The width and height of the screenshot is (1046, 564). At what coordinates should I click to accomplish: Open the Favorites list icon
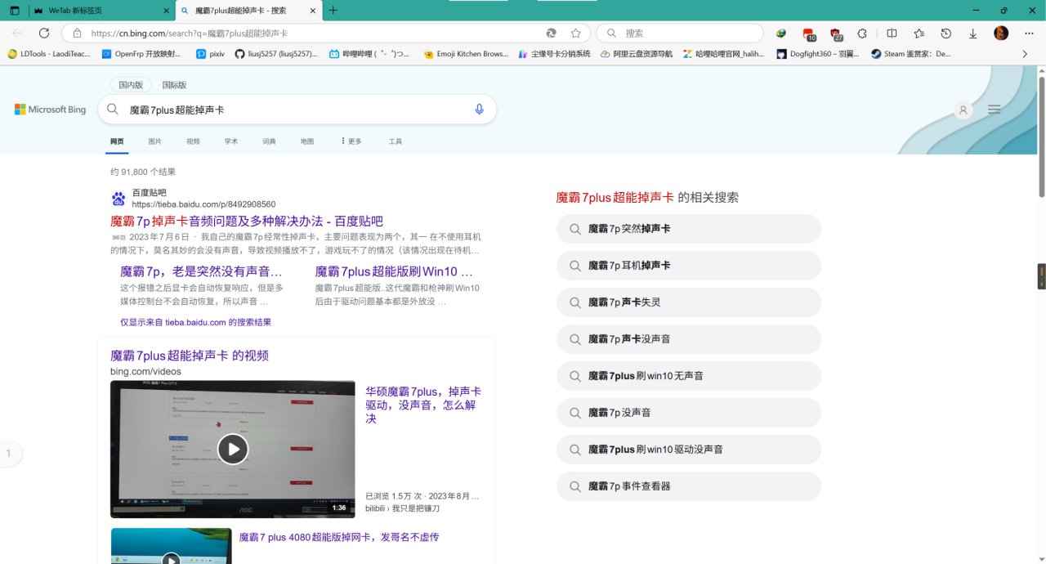tap(919, 34)
